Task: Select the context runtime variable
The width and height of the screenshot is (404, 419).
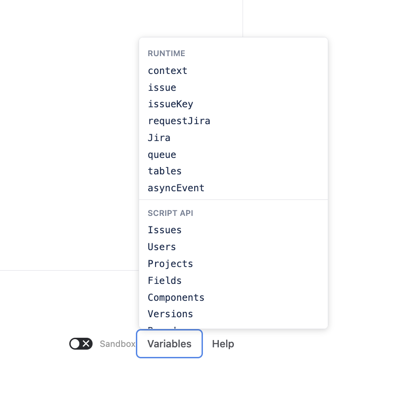Action: (167, 71)
